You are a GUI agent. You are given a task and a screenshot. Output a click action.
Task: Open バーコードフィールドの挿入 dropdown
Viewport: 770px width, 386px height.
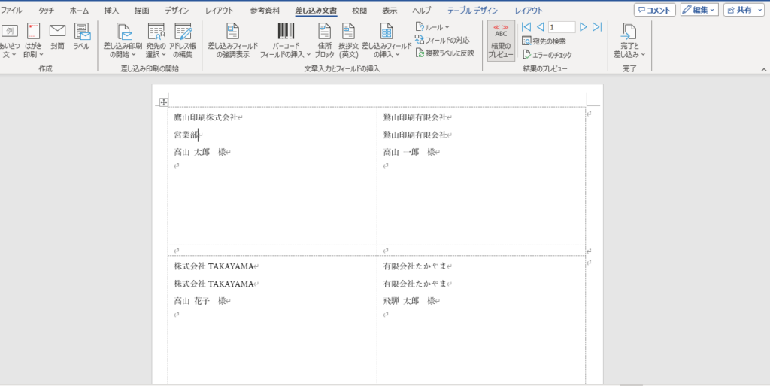coord(286,41)
